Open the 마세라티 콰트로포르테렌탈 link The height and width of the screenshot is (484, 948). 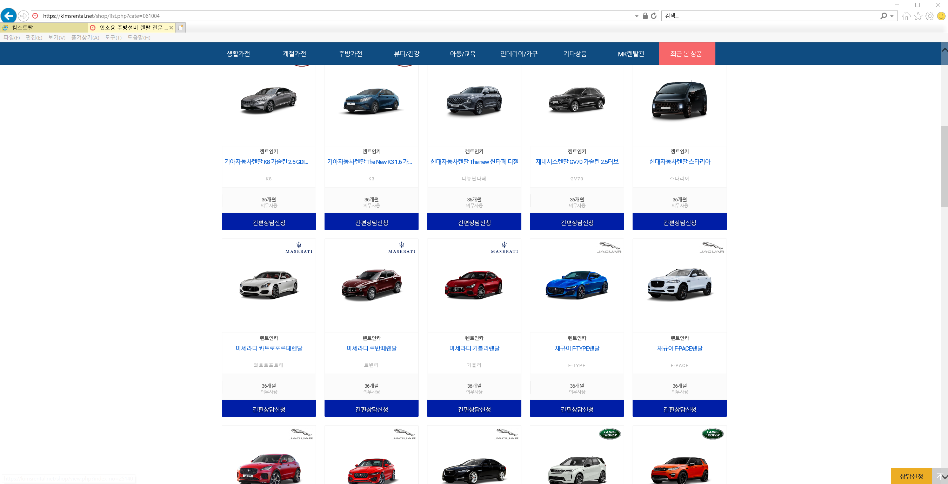[x=269, y=348]
